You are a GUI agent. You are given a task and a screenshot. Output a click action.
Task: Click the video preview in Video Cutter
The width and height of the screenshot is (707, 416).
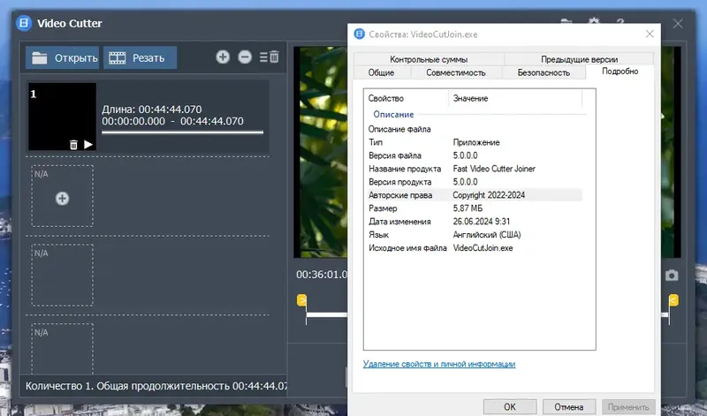tap(321, 152)
